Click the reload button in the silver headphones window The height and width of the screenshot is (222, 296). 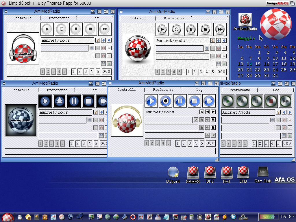pyautogui.click(x=61, y=29)
